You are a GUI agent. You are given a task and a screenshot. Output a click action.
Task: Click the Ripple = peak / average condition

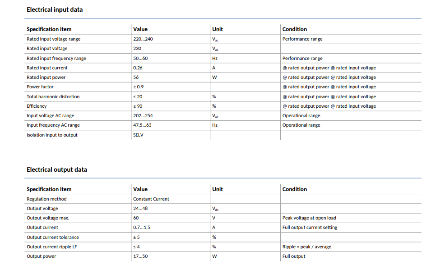(307, 247)
